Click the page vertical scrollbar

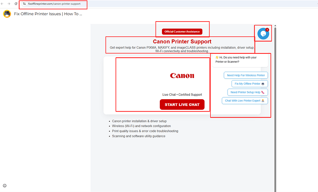point(275,109)
